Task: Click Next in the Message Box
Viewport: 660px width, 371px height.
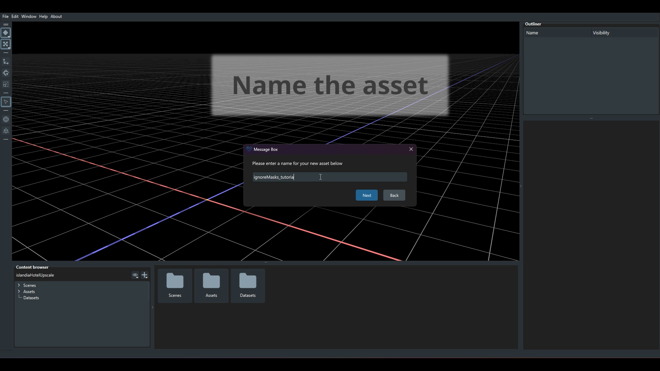Action: (367, 195)
